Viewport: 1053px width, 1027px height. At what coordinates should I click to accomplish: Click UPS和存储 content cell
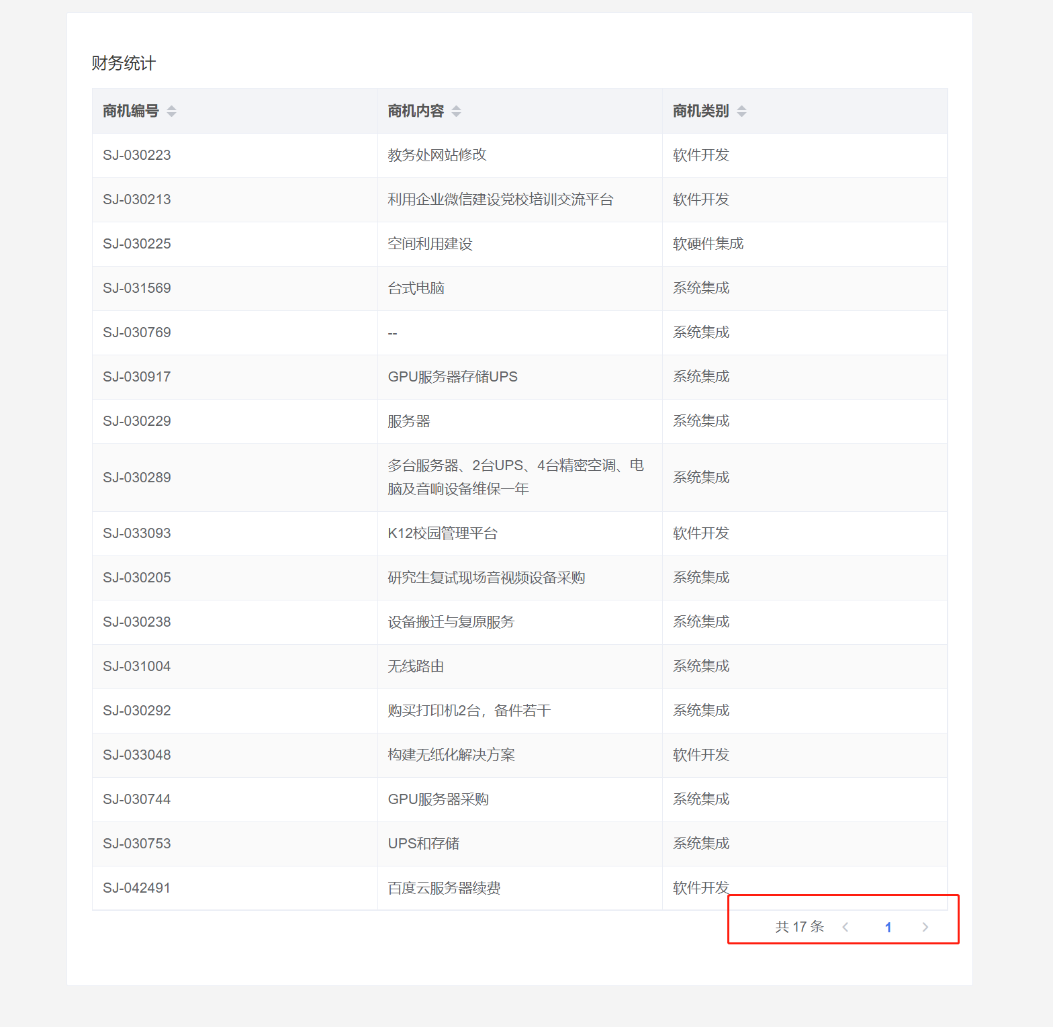(x=520, y=844)
